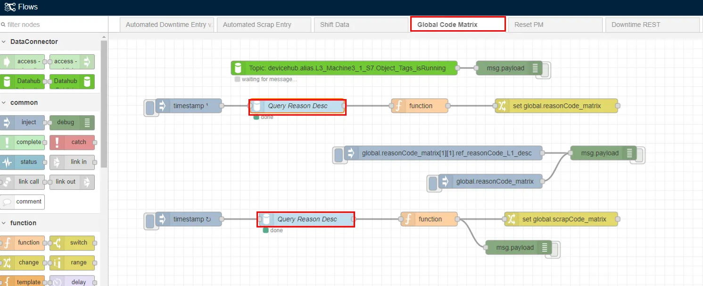703x286 pixels.
Task: Select the upper Query Reason Desc node
Action: tap(297, 106)
